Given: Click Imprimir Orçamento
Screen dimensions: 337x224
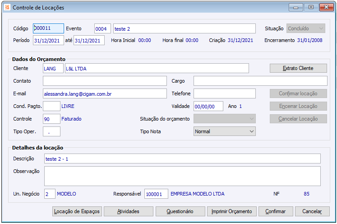Looking at the screenshot, I should click(x=232, y=211).
